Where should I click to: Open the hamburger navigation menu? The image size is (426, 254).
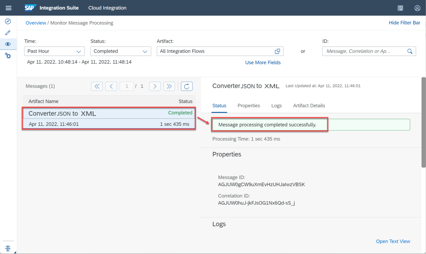(9, 8)
